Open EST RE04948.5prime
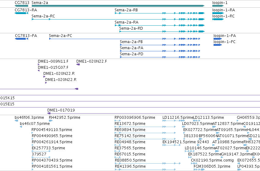Viewport: 260px width, 171px height. pyautogui.click(x=130, y=142)
